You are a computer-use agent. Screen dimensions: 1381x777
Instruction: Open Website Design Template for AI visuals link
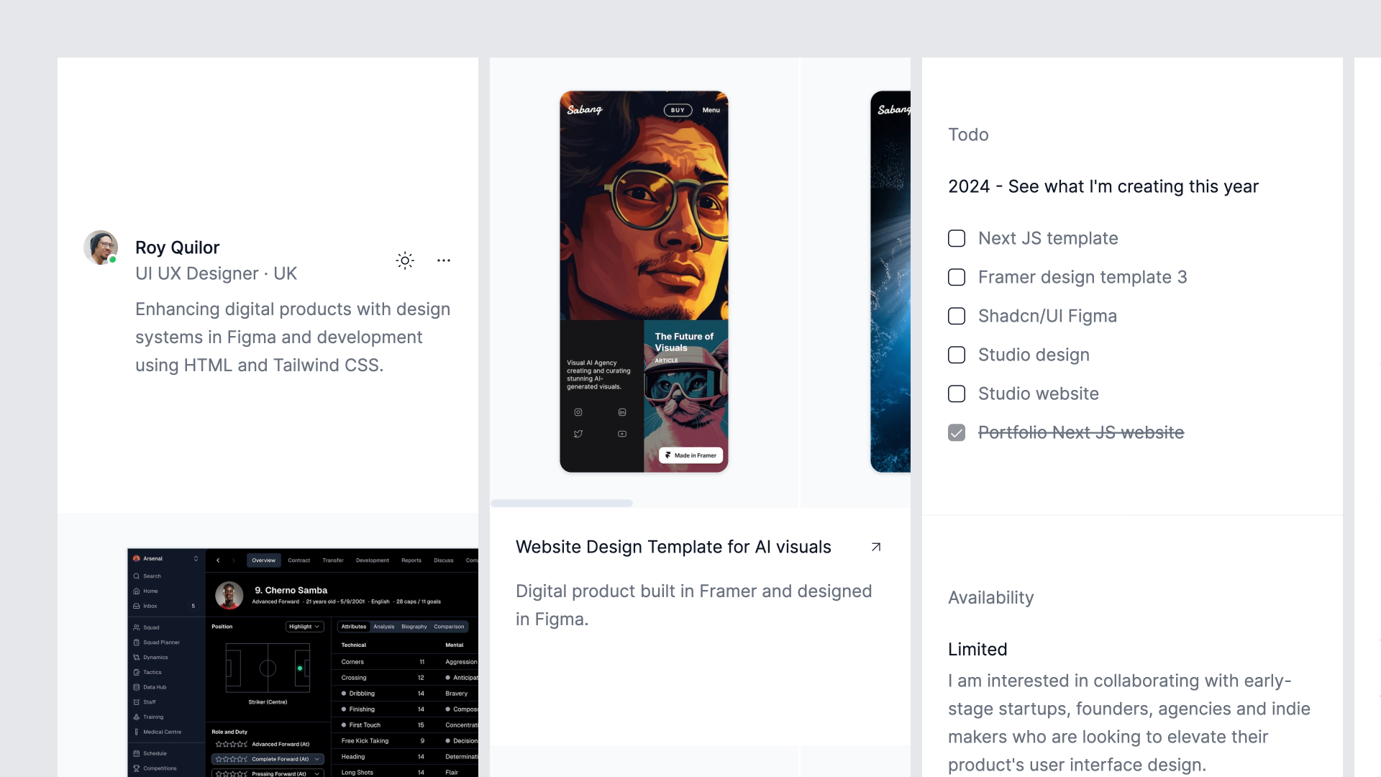point(673,547)
